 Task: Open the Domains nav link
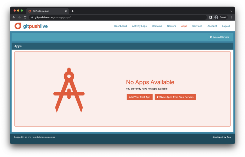click(x=157, y=26)
